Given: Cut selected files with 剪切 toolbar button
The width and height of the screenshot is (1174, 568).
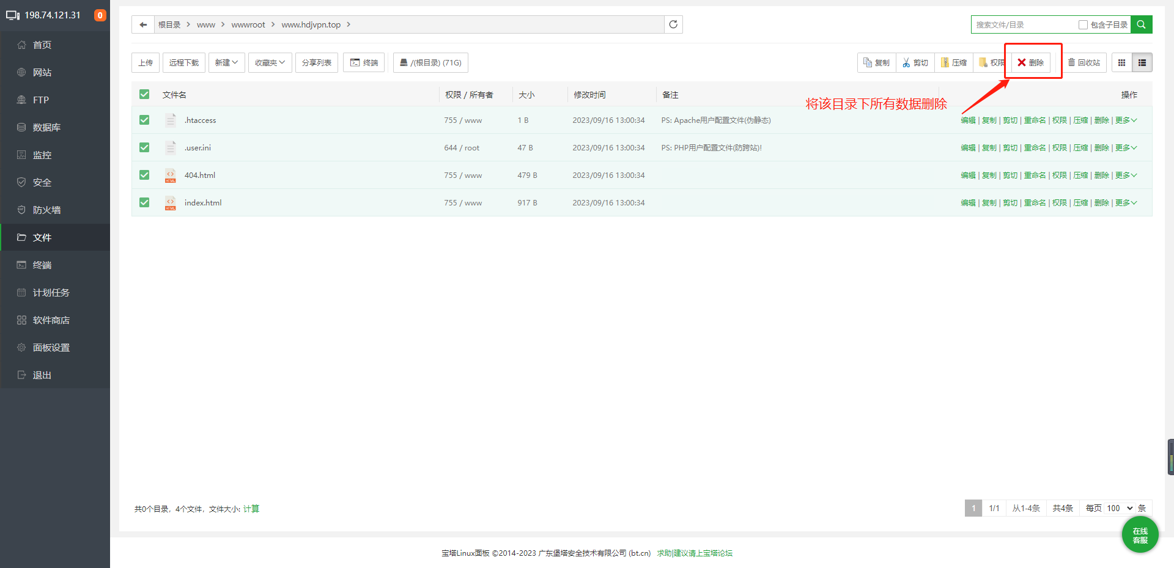Looking at the screenshot, I should click(915, 62).
